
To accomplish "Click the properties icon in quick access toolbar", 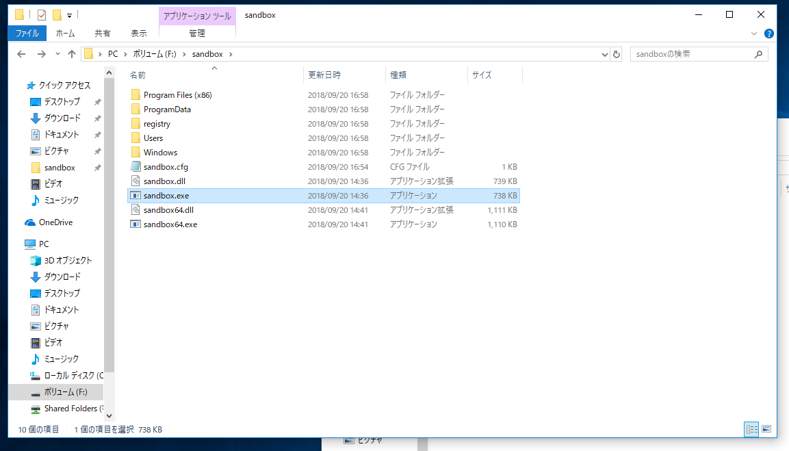I will 42,15.
